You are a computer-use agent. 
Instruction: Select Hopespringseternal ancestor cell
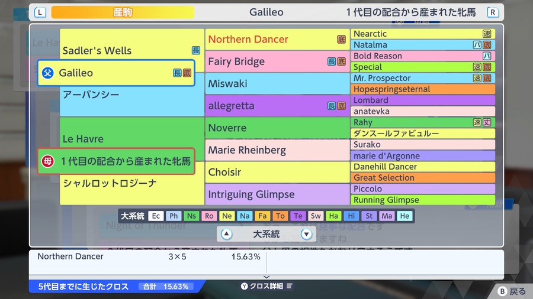click(423, 89)
